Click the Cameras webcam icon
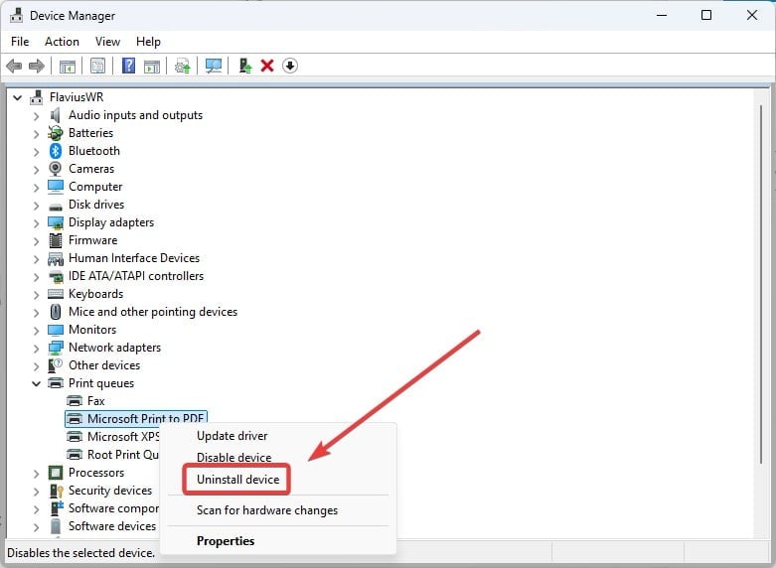 pyautogui.click(x=56, y=169)
